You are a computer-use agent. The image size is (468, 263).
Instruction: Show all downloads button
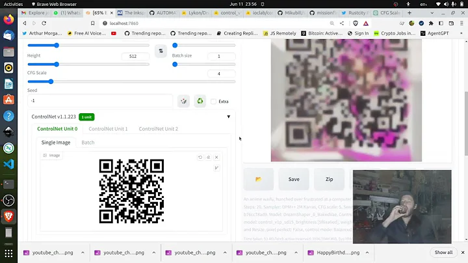pos(443,253)
